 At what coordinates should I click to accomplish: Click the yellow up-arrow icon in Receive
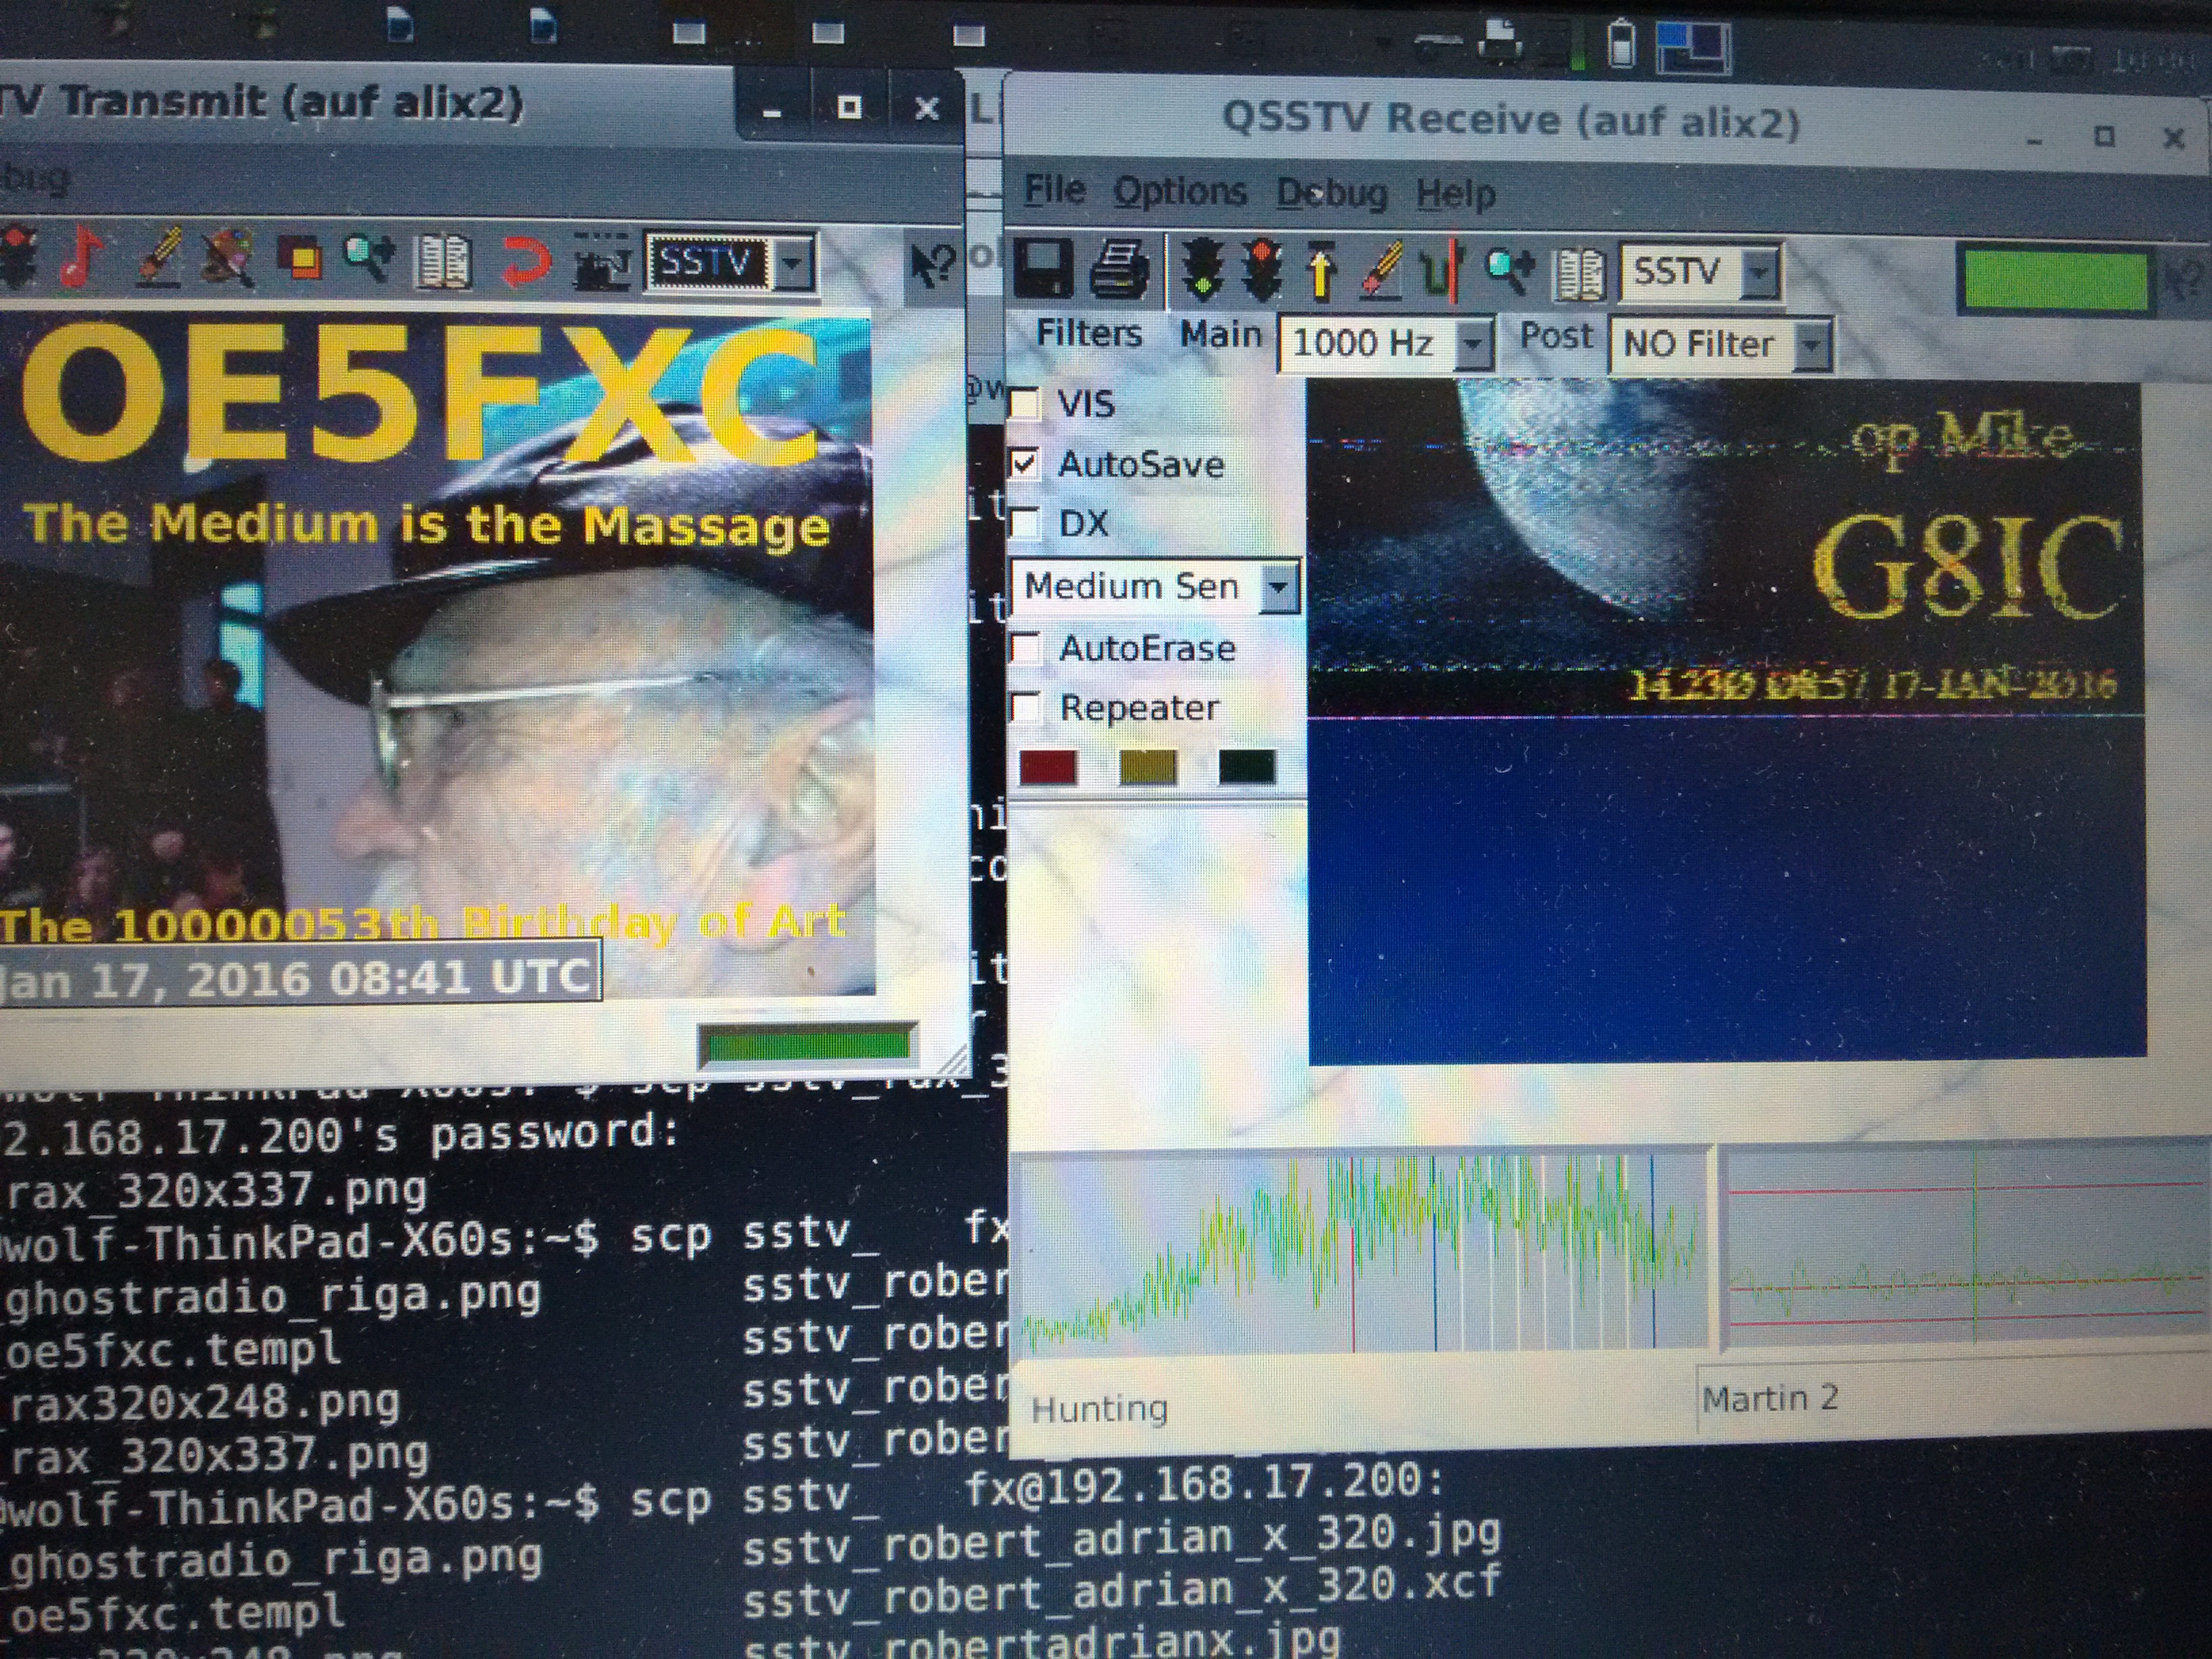coord(1322,272)
